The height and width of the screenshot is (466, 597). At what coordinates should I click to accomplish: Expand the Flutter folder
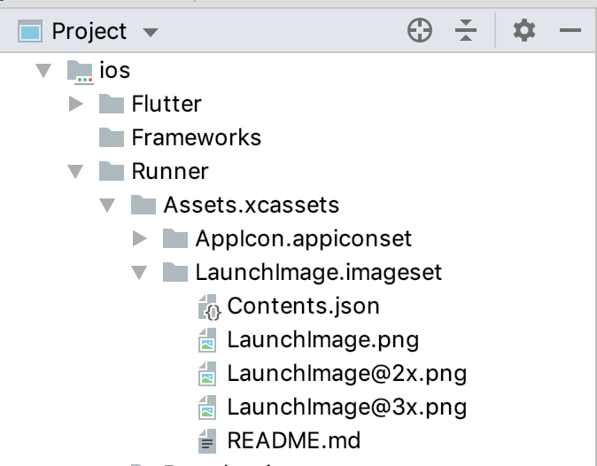pos(76,105)
